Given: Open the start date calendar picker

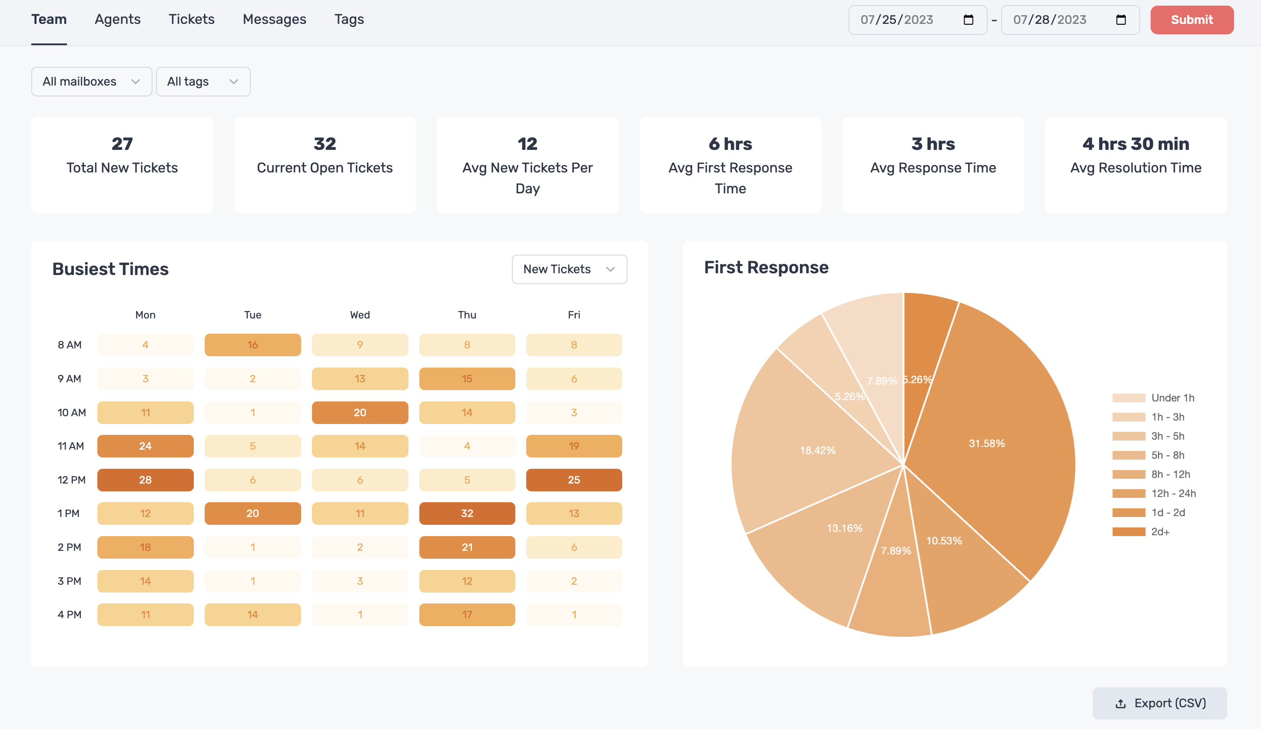Looking at the screenshot, I should pyautogui.click(x=969, y=20).
